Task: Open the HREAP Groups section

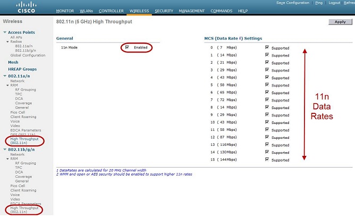Action: [x=22, y=69]
